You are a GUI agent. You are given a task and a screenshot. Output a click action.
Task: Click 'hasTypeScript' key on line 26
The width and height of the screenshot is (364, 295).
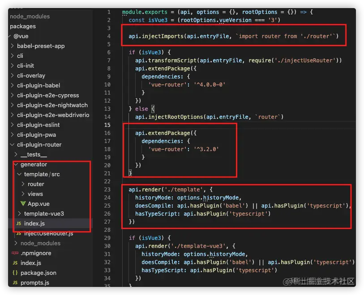coord(156,214)
